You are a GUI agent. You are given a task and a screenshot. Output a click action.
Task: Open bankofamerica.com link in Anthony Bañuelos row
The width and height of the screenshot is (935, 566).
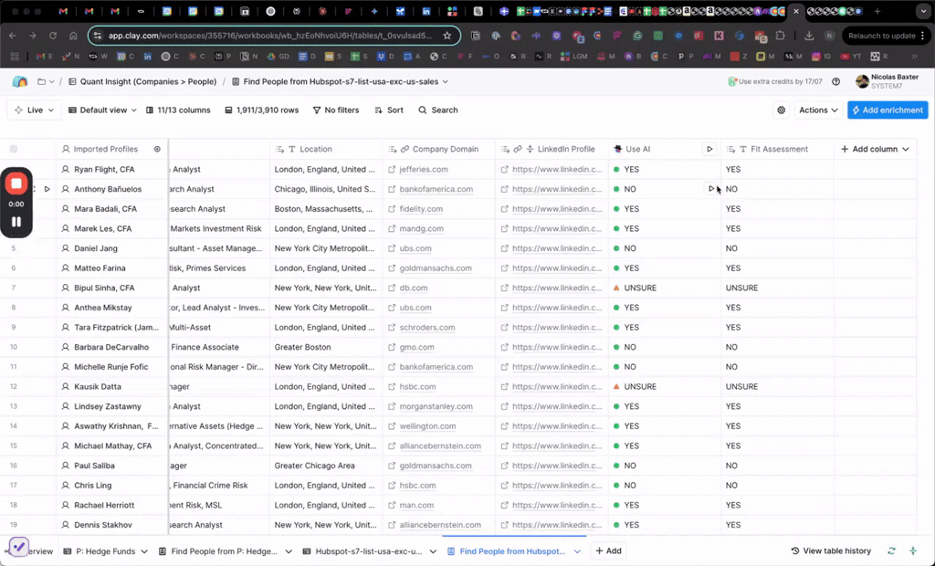436,189
